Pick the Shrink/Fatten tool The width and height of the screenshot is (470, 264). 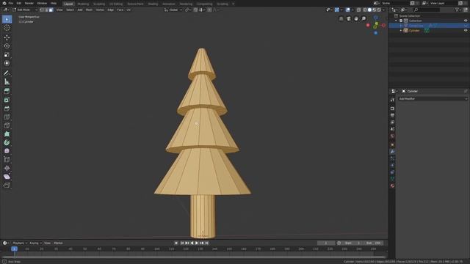(7, 168)
